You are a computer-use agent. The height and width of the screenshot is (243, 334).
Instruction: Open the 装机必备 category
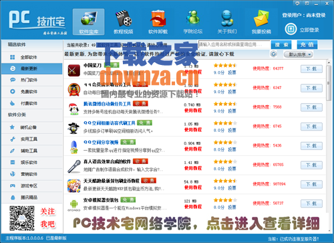31,127
